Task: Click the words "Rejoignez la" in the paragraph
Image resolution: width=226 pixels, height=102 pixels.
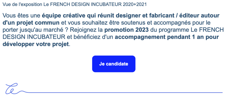Action: [86, 30]
